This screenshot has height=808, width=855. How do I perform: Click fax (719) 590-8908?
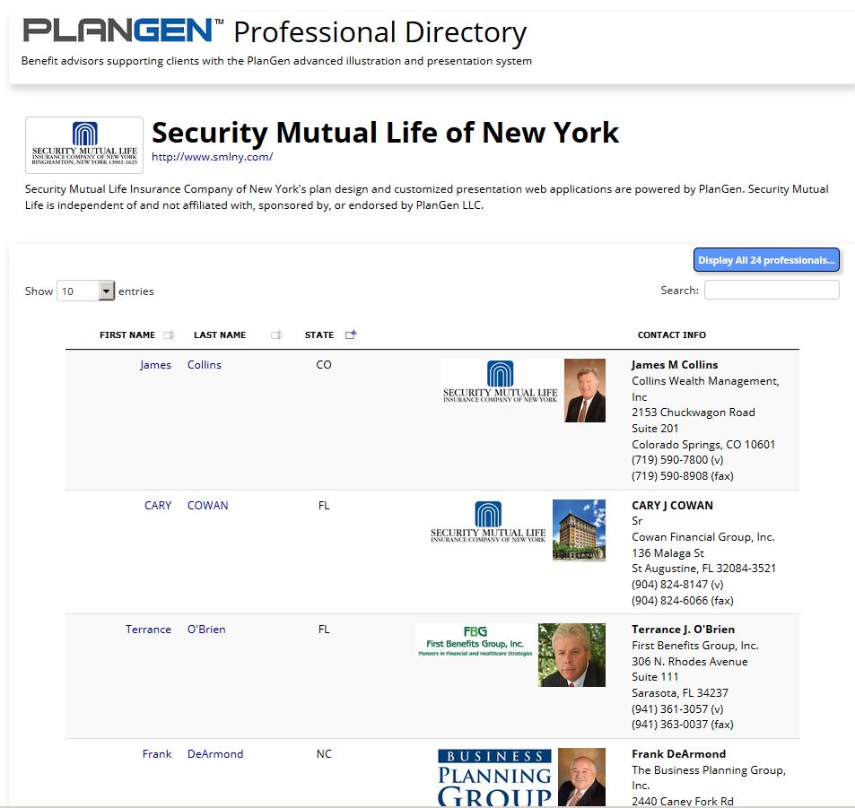click(x=683, y=475)
